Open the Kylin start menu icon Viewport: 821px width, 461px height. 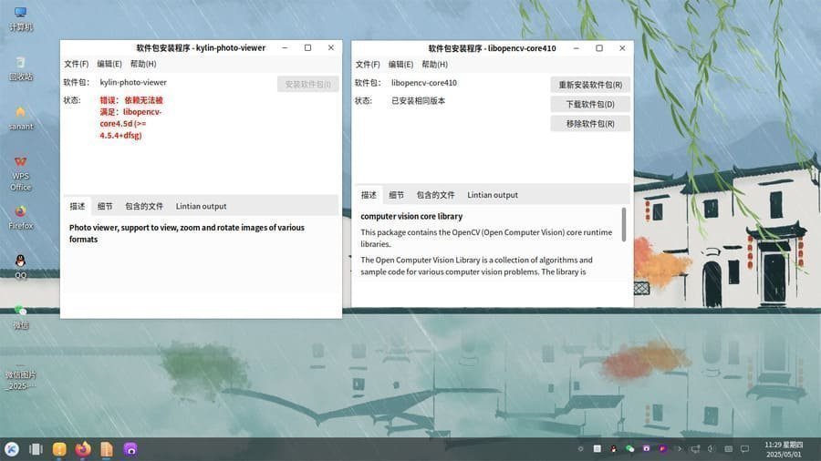[12, 449]
